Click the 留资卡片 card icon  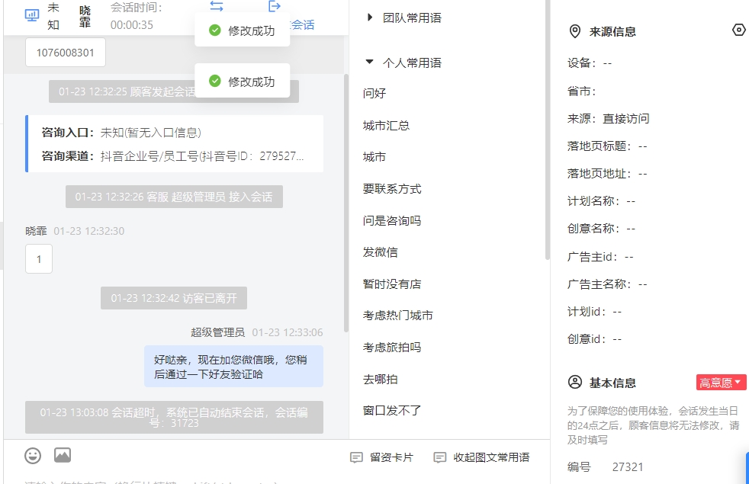356,457
